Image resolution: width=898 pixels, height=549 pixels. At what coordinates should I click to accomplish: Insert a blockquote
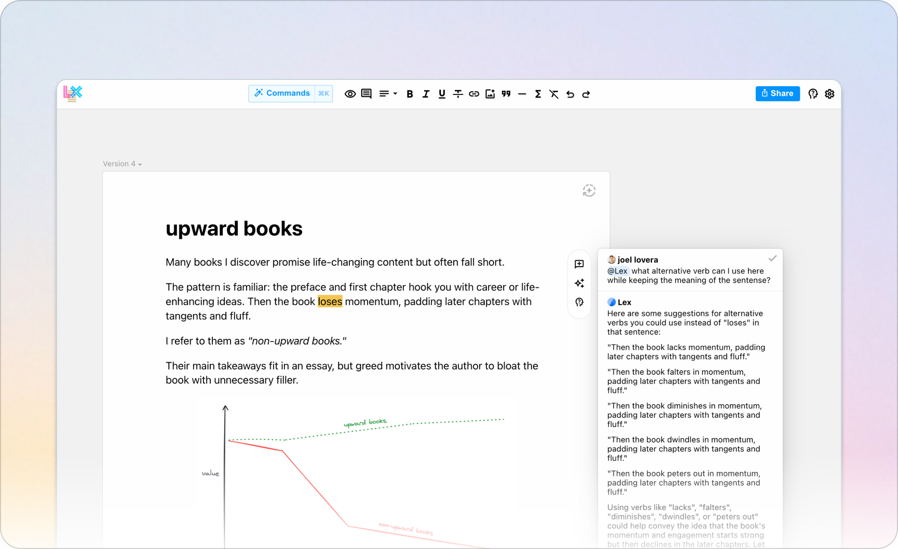(506, 94)
